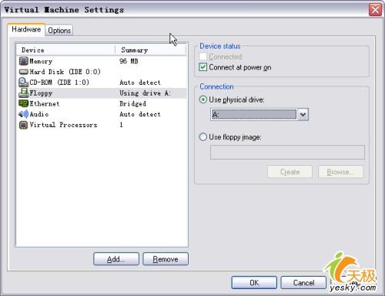
Task: Select the Floppy device icon
Action: (x=23, y=93)
